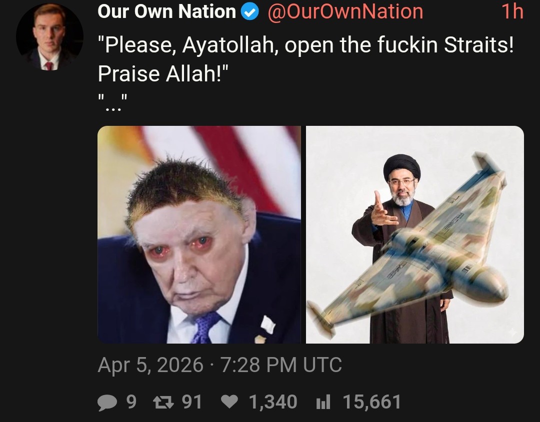Click the reply count 9
Screen dimensions: 540x422
pos(131,402)
